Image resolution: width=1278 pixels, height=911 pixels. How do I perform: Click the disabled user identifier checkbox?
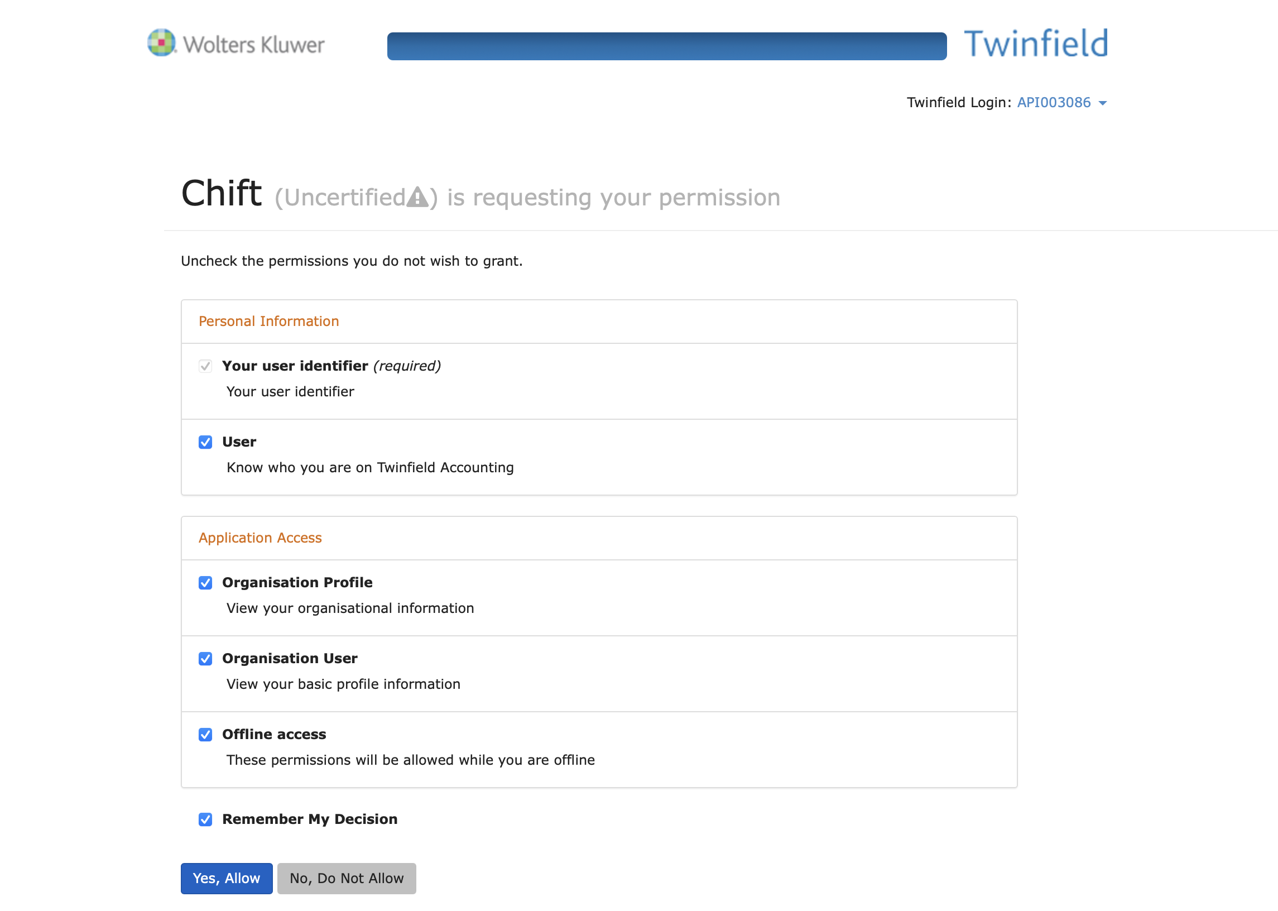(x=205, y=366)
